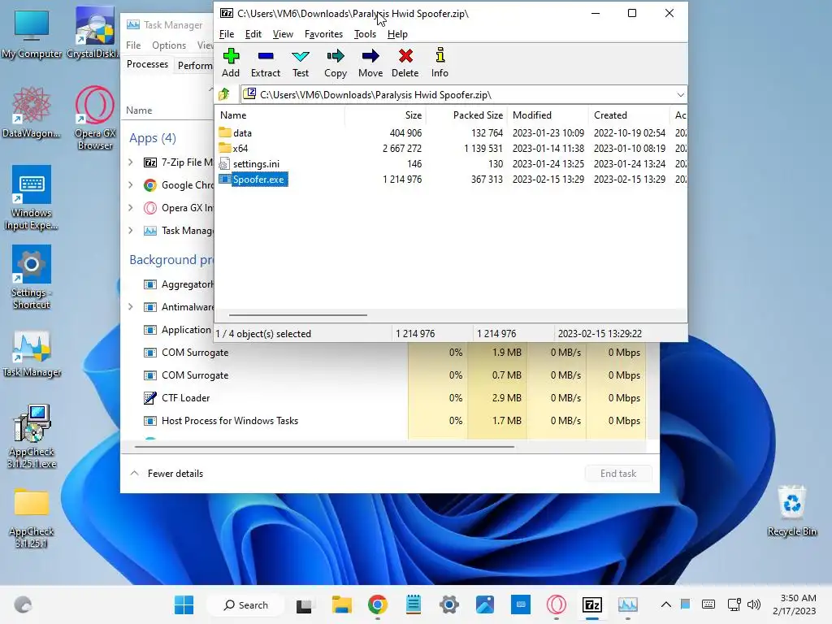The image size is (832, 624).
Task: Click the 7-Zip horizontal scrollbar
Action: [298, 314]
